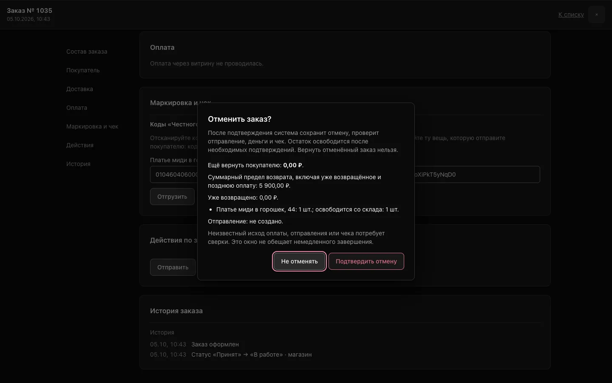612x383 pixels.
Task: Click 'История заказа' section heading
Action: click(176, 311)
